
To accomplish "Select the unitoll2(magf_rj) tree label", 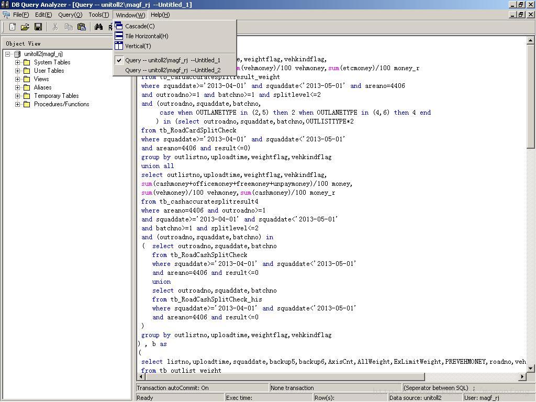I will pyautogui.click(x=43, y=54).
